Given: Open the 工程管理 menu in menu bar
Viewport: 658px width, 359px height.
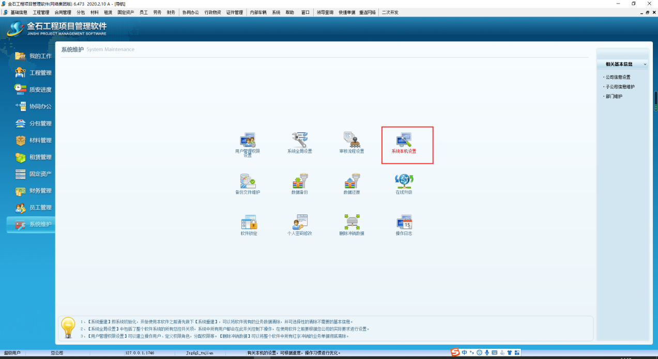Looking at the screenshot, I should coord(41,12).
